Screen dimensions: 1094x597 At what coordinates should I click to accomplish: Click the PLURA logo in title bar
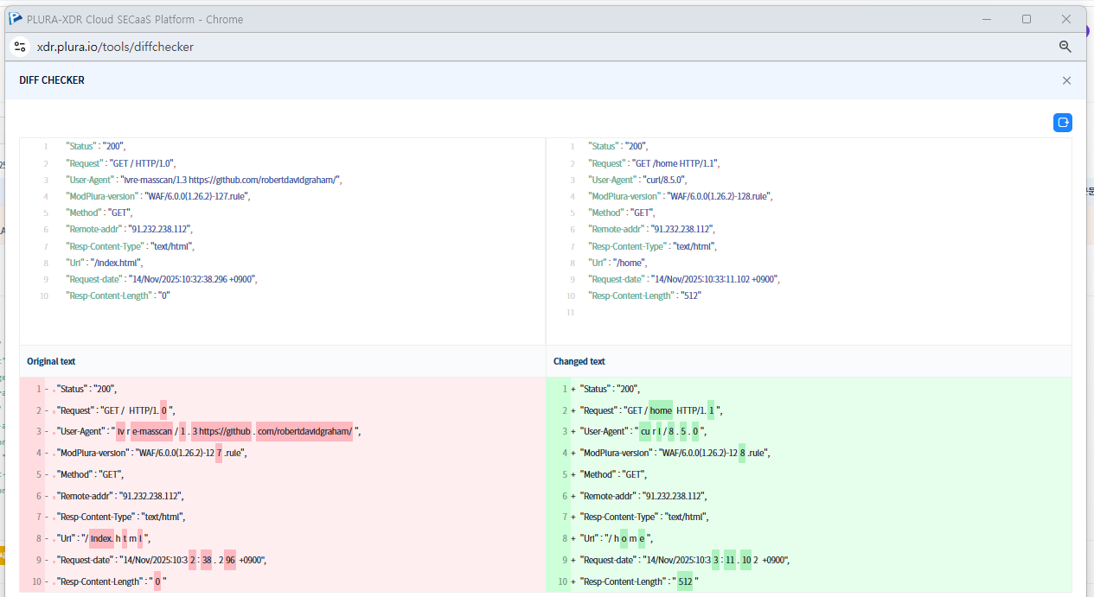(16, 19)
